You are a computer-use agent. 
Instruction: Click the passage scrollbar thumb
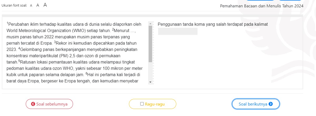click(151, 43)
